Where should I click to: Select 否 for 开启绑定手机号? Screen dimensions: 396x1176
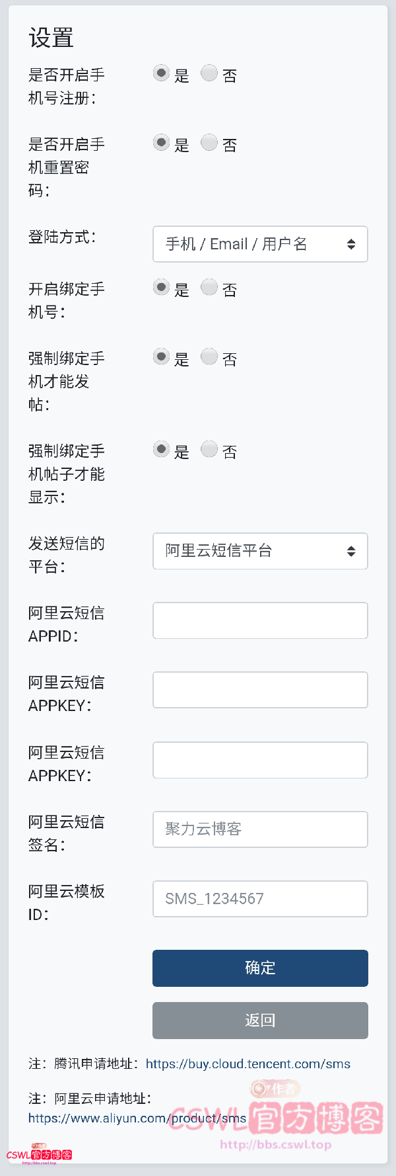point(209,287)
